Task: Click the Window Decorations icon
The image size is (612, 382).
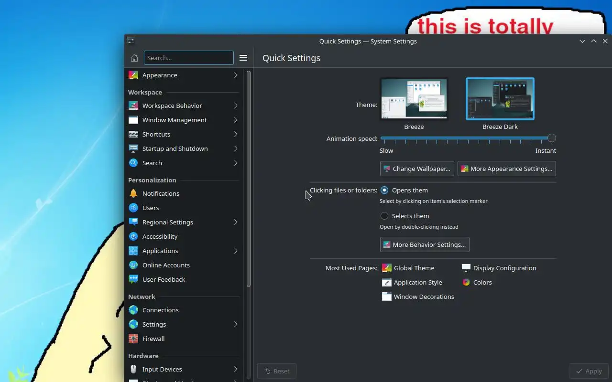Action: click(387, 297)
